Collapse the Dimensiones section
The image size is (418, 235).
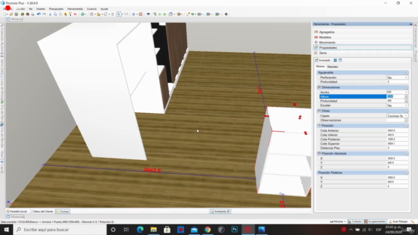[x=406, y=87]
